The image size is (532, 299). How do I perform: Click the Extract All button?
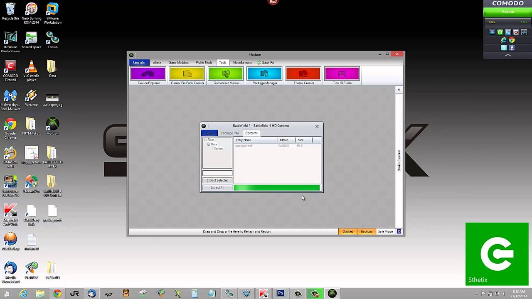pos(217,188)
